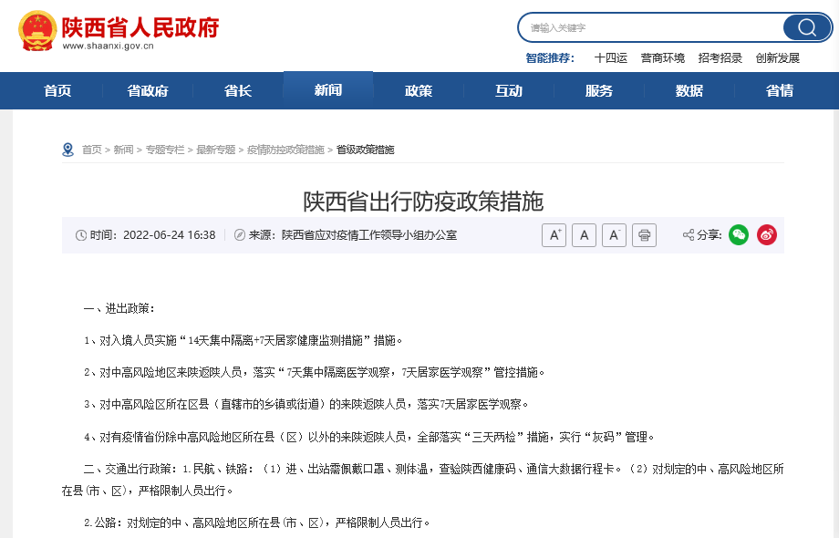Click the heading 一、进出政策
The width and height of the screenshot is (839, 538).
[x=119, y=308]
